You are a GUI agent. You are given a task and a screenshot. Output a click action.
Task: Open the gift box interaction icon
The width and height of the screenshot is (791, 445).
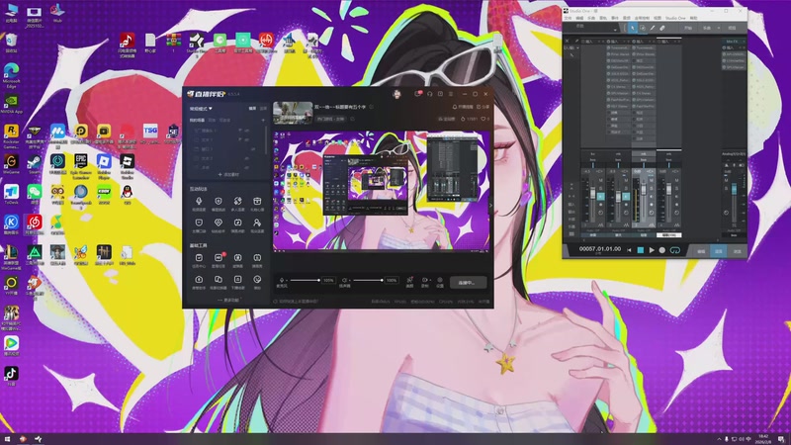pyautogui.click(x=257, y=202)
